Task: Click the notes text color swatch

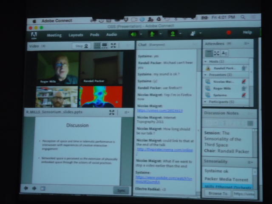Action: pos(250,124)
